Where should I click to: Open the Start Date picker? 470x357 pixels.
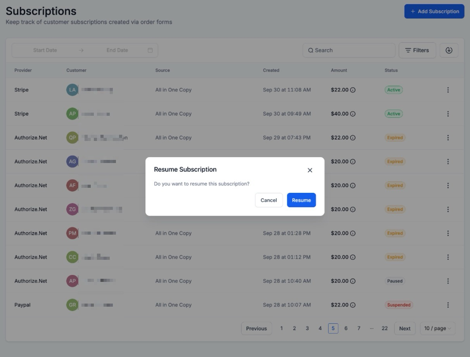[x=45, y=50]
